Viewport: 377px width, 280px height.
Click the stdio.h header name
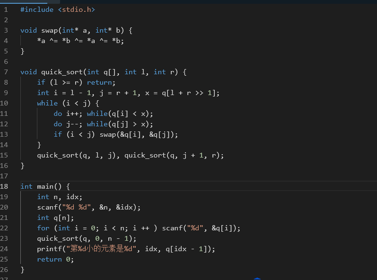click(x=79, y=9)
